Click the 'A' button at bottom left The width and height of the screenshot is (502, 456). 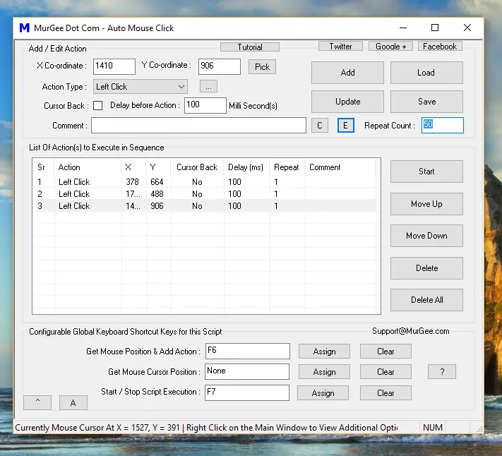[x=73, y=402]
